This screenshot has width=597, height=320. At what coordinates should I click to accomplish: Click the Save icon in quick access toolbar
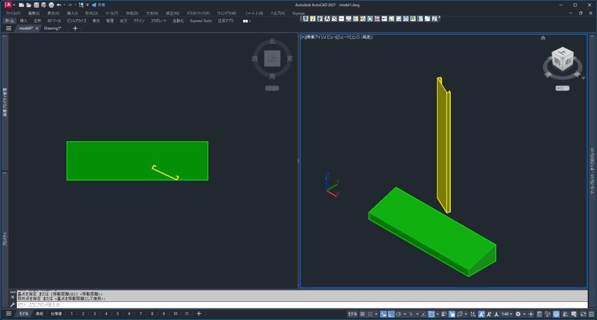click(36, 5)
